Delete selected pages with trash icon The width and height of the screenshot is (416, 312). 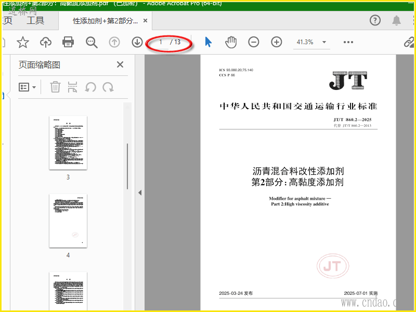pos(55,87)
